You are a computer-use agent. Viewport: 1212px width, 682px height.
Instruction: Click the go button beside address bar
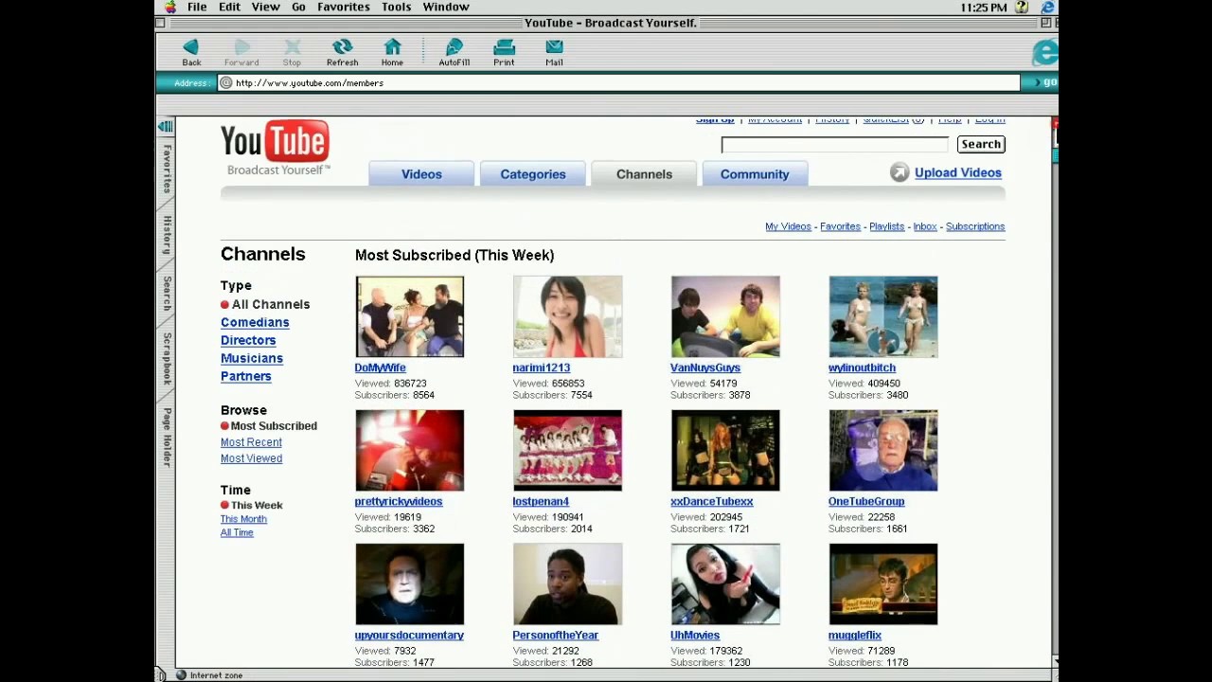pyautogui.click(x=1044, y=82)
